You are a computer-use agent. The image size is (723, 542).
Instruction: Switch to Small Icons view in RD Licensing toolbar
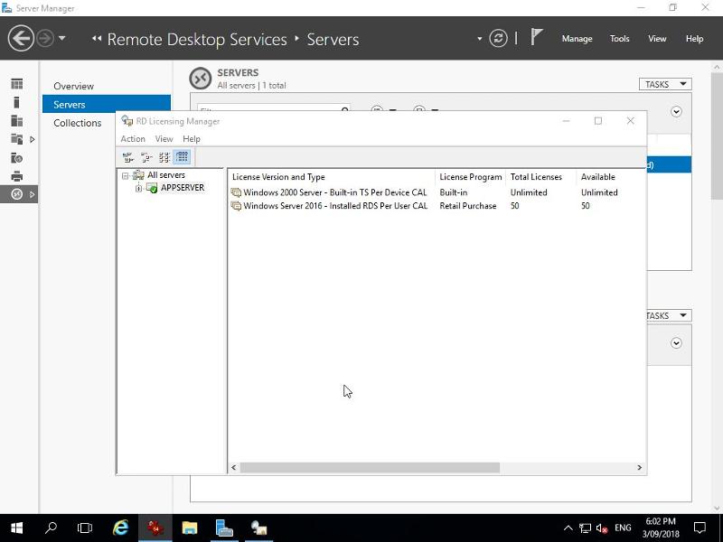coord(146,157)
